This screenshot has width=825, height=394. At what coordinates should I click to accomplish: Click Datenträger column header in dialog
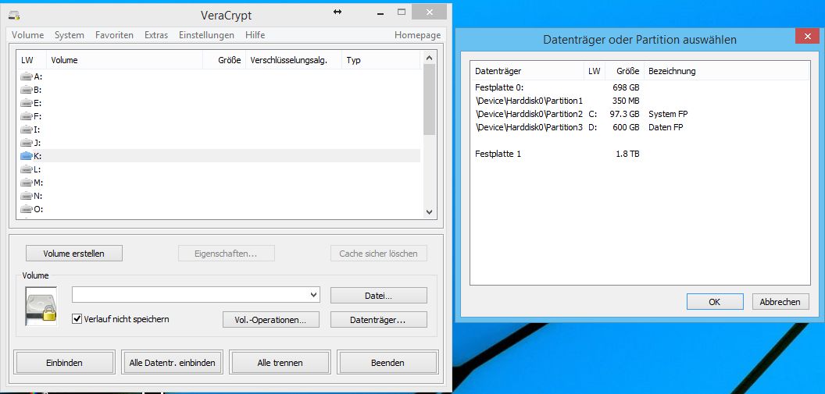527,71
